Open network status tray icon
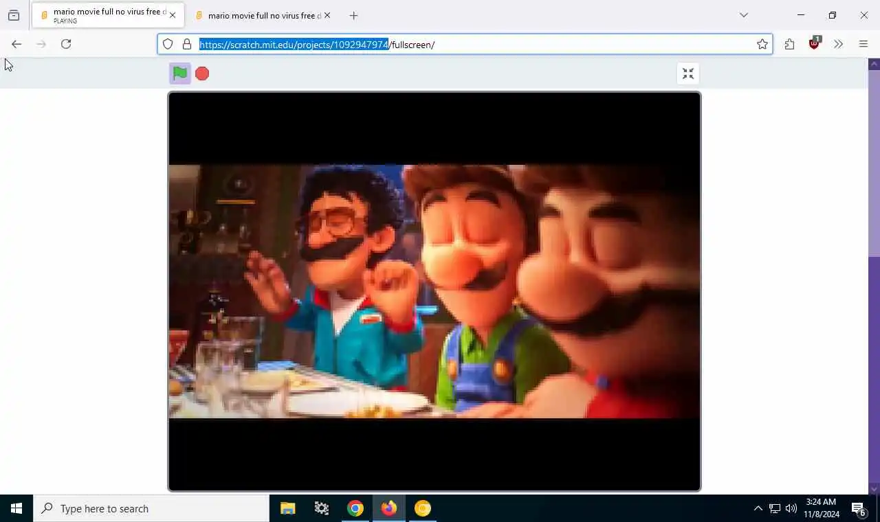880x522 pixels. (x=775, y=508)
